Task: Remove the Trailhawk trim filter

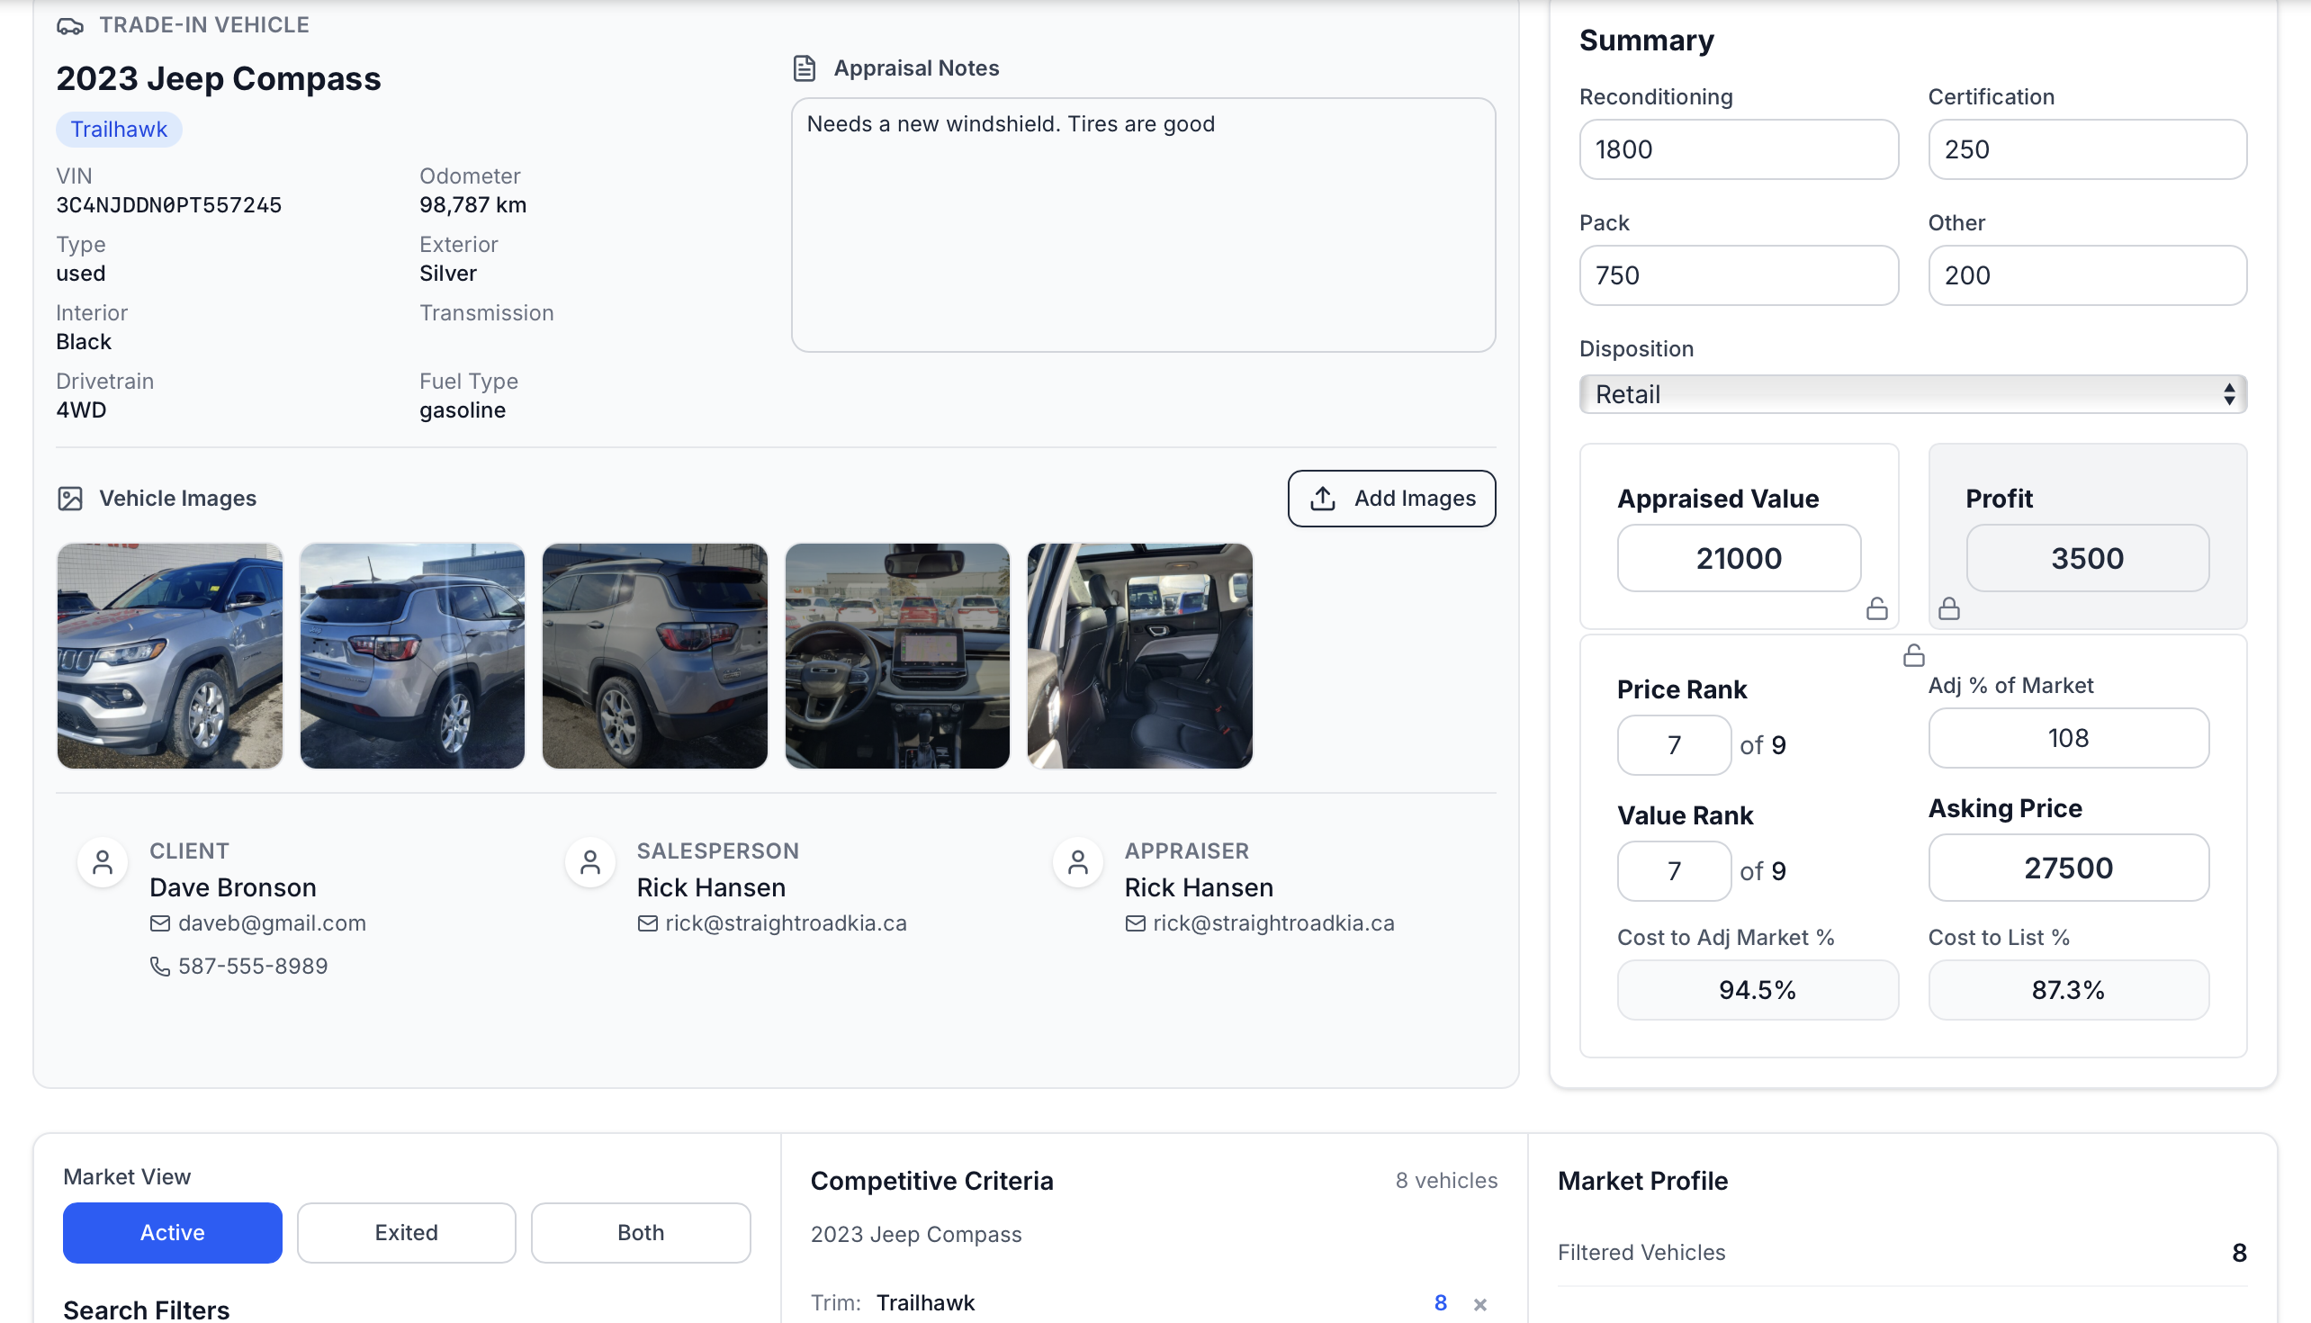Action: click(x=1479, y=1304)
